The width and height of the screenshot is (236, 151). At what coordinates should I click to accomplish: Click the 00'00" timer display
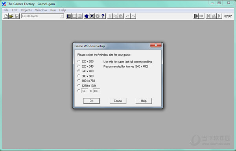tap(228, 16)
